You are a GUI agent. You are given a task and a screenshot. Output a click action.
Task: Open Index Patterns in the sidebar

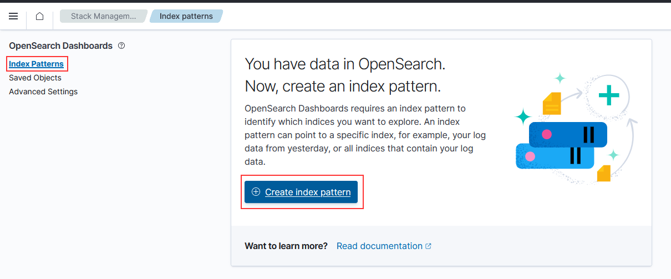coord(37,64)
